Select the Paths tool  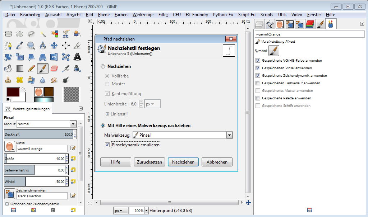pyautogui.click(x=8, y=46)
